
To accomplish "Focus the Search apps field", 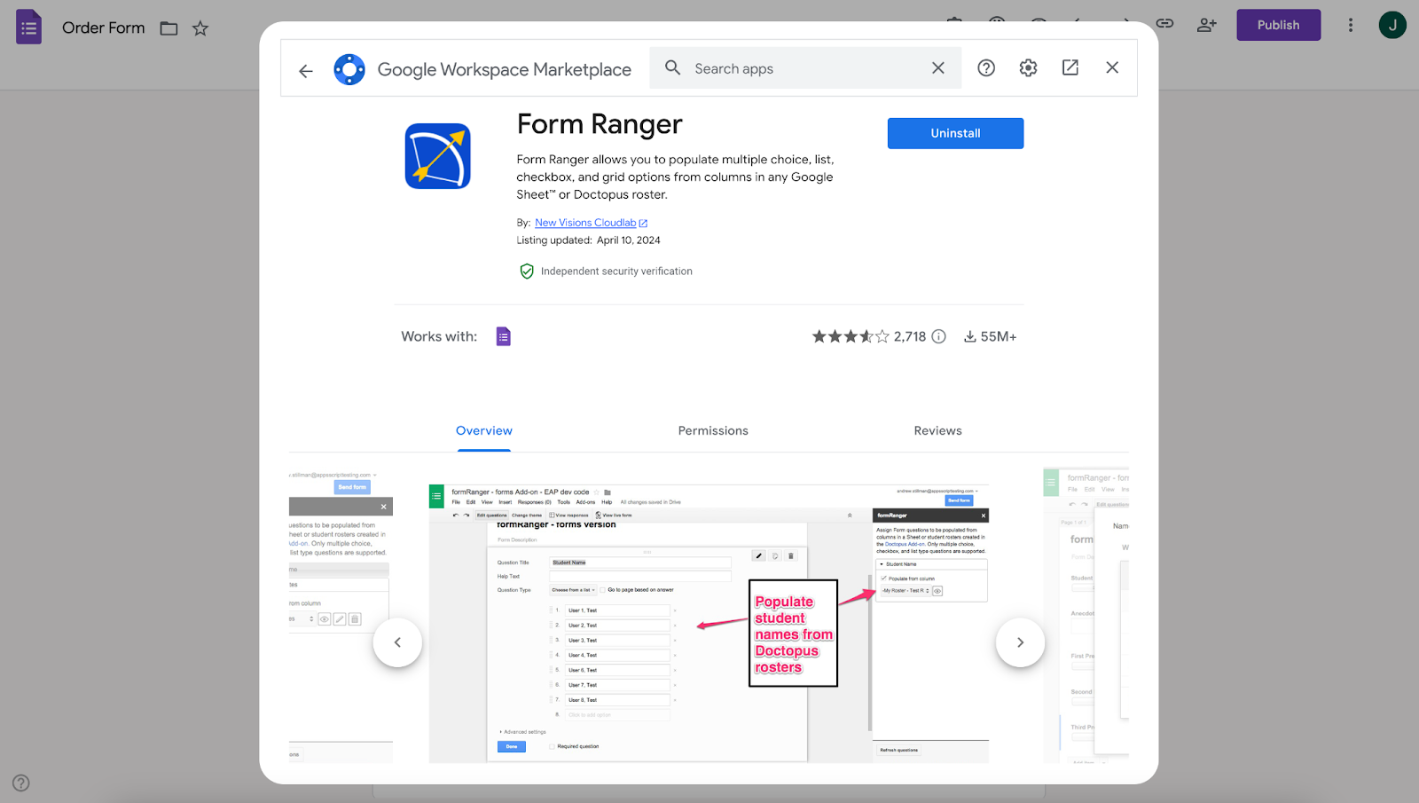I will click(x=805, y=68).
